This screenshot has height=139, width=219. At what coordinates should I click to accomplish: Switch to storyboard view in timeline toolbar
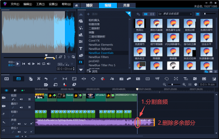[6, 79]
